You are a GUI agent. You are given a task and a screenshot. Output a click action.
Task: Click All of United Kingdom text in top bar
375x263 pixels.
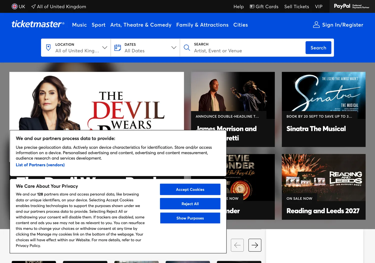(61, 6)
